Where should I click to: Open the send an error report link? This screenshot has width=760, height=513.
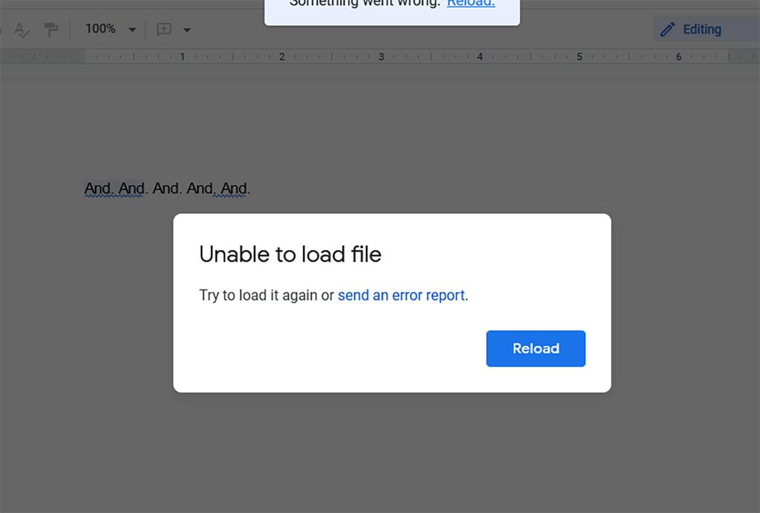pyautogui.click(x=401, y=295)
